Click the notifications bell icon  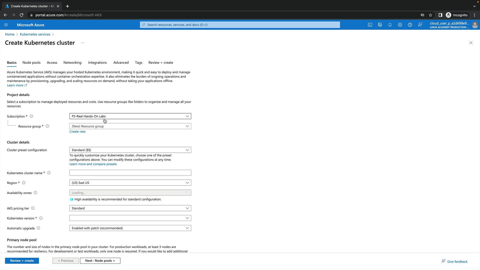390,25
